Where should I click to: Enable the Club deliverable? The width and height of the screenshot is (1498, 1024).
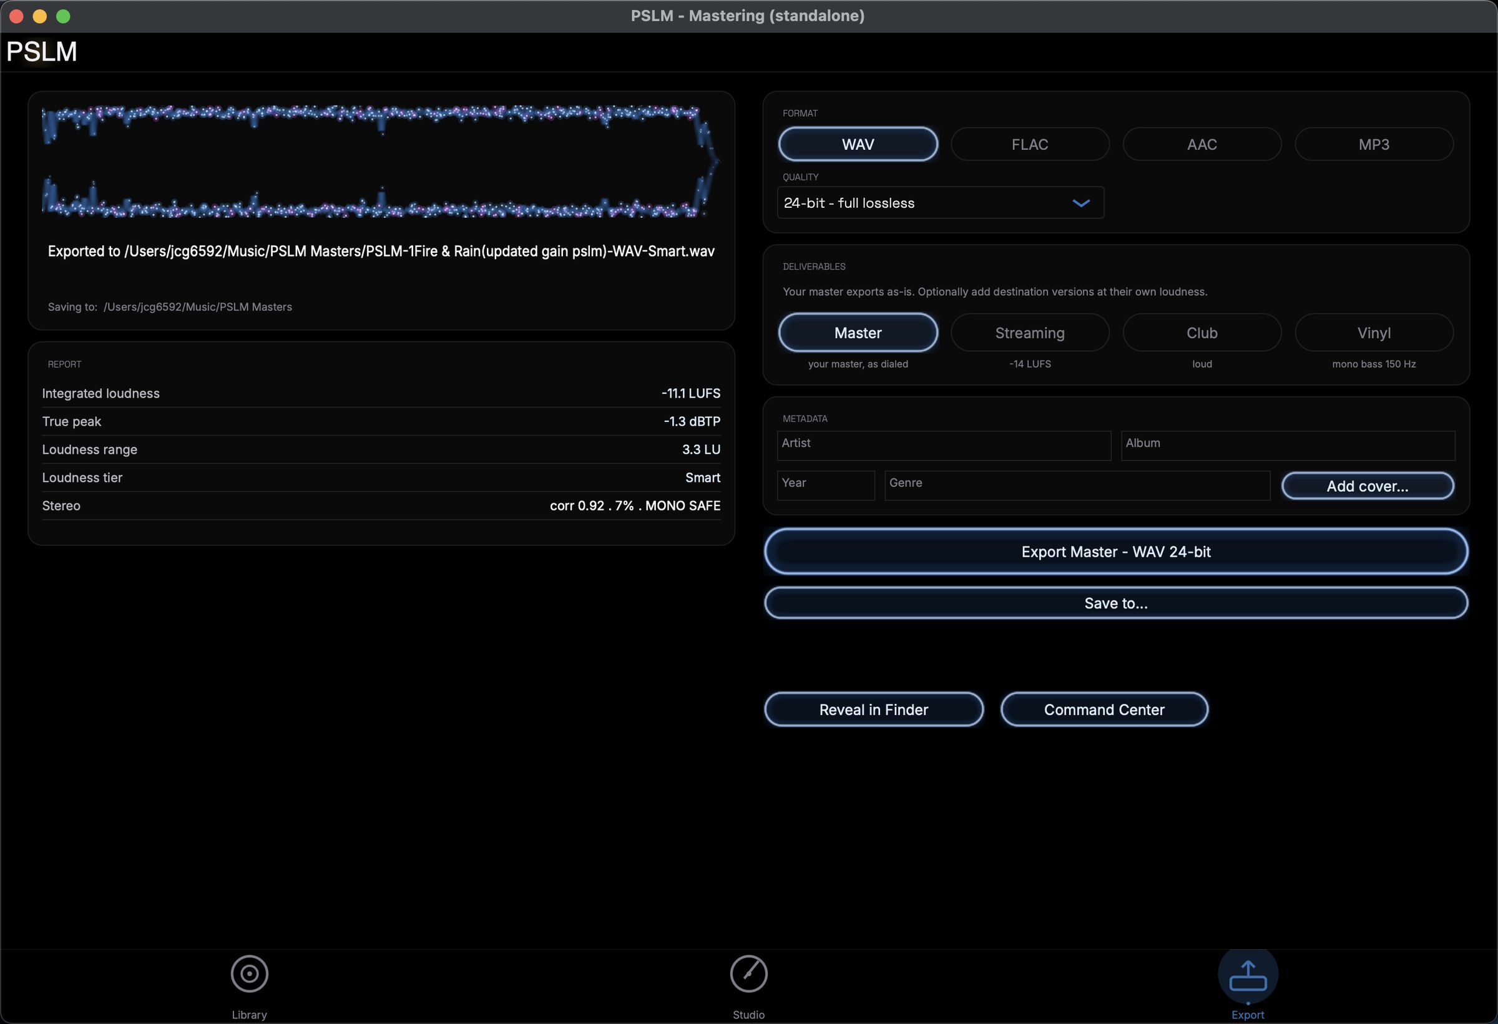tap(1202, 333)
